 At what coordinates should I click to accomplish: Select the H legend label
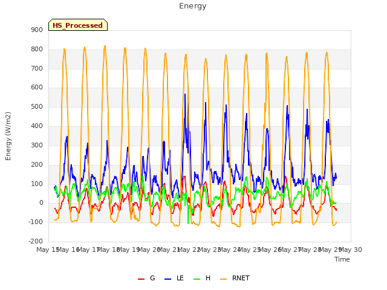(208, 278)
